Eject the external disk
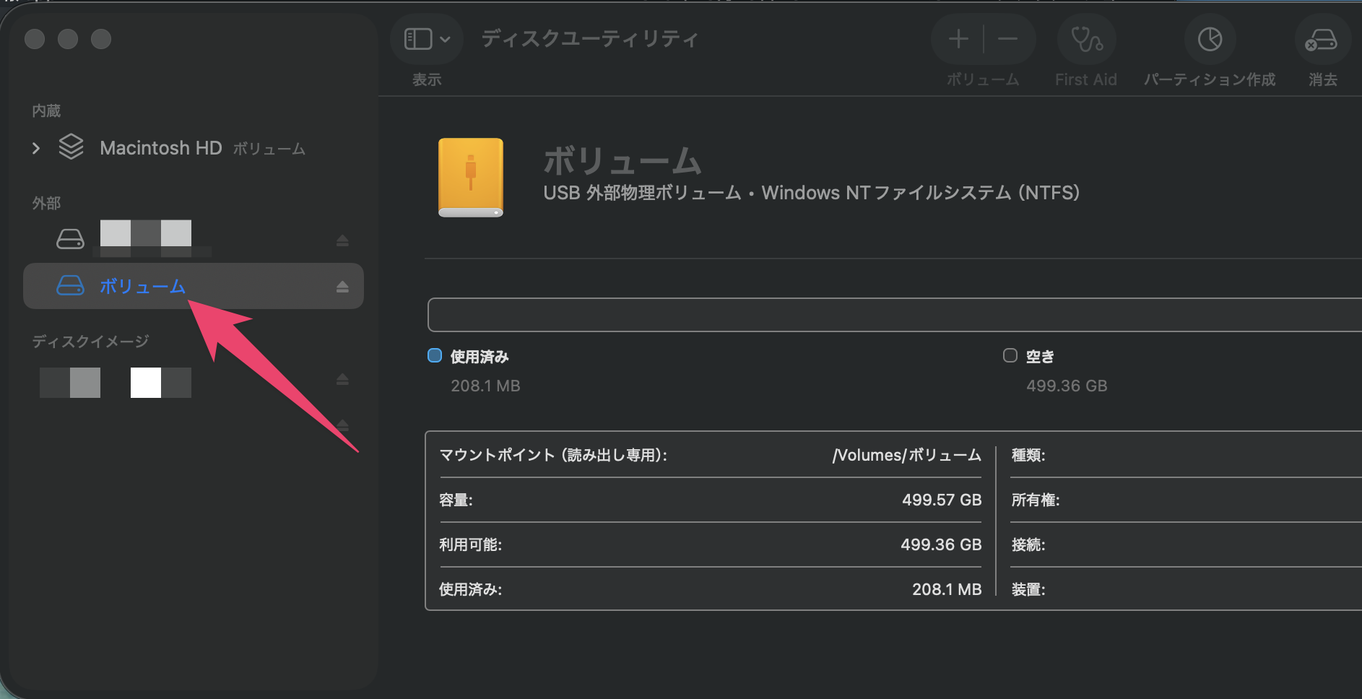Image resolution: width=1362 pixels, height=699 pixels. [x=342, y=240]
